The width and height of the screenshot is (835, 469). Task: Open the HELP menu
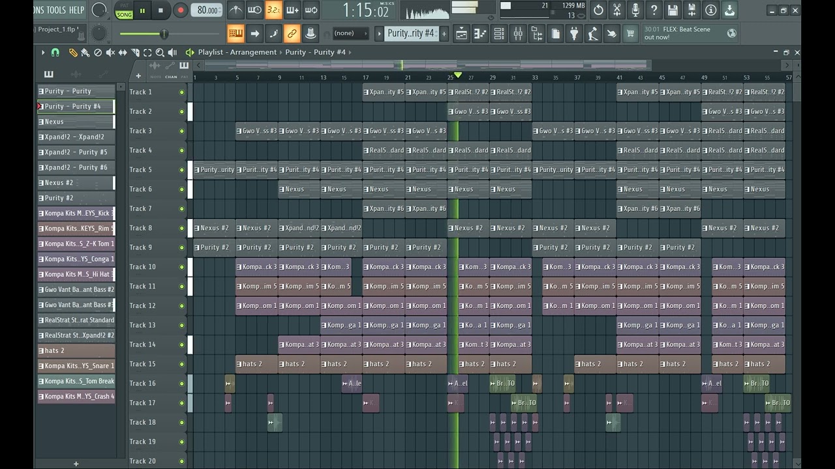[76, 10]
